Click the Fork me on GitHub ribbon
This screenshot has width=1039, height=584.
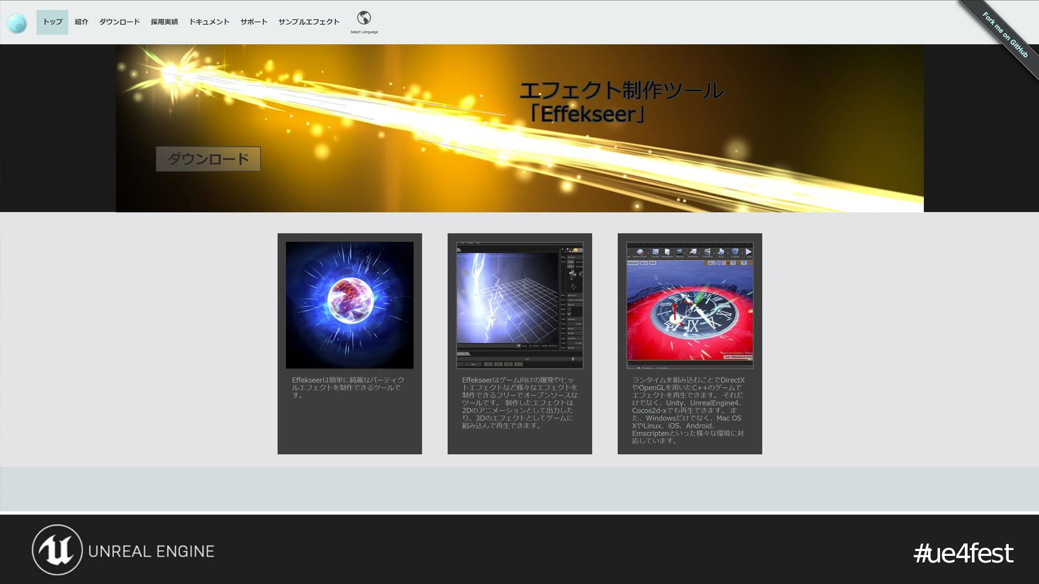tap(1005, 35)
